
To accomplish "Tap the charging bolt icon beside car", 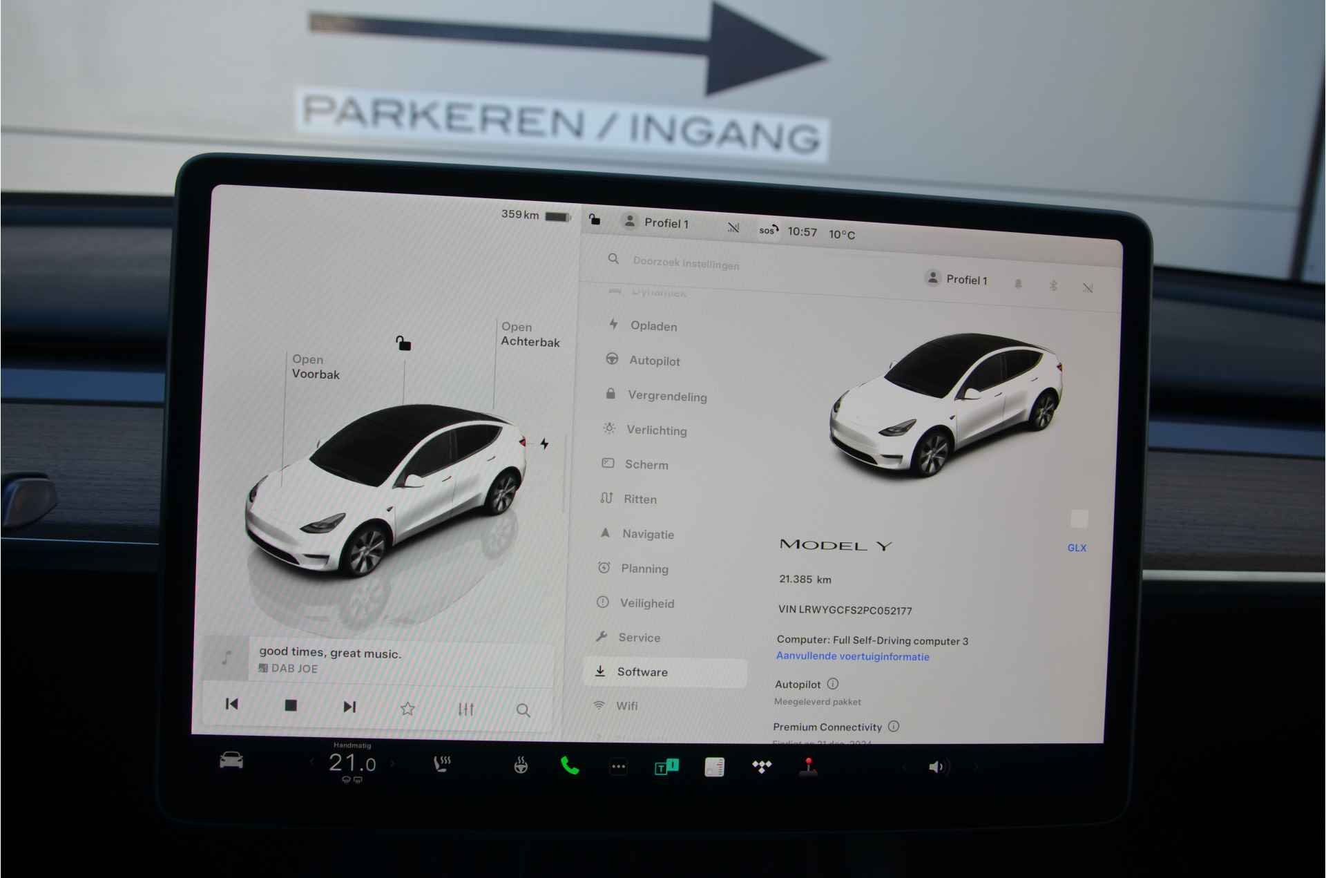I will coord(544,443).
